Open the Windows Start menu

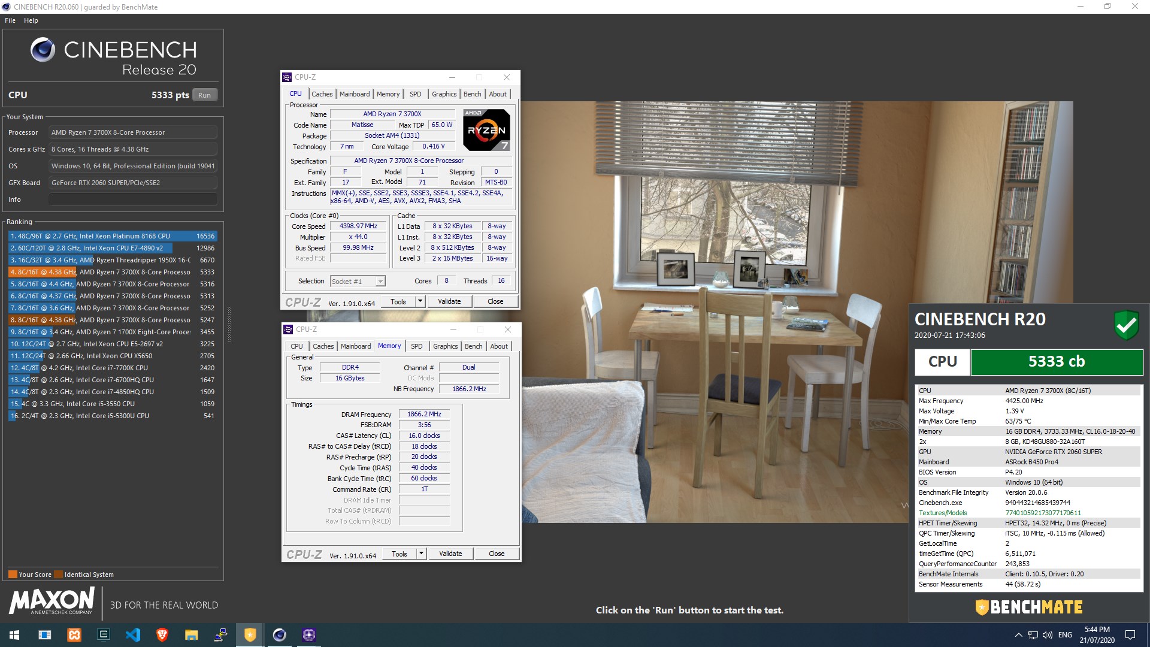point(14,635)
